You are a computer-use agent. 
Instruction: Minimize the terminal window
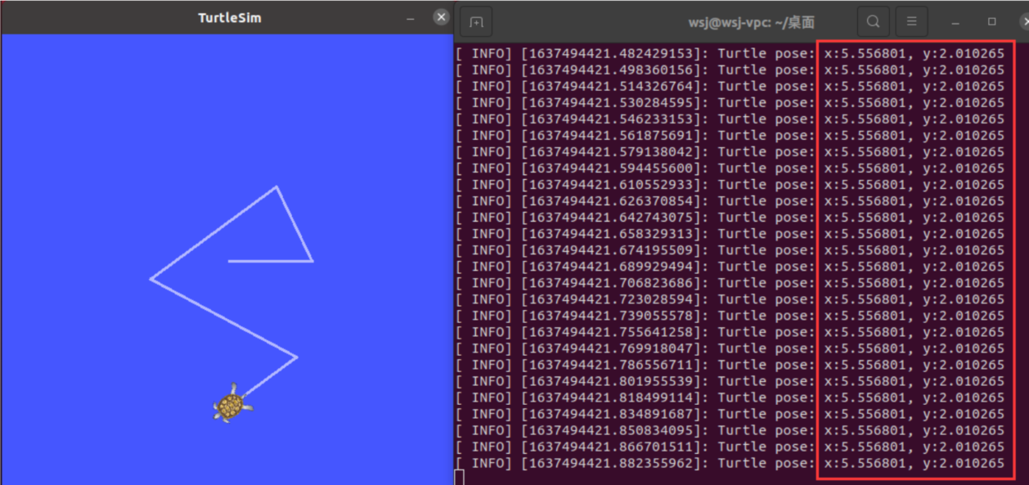coord(955,22)
